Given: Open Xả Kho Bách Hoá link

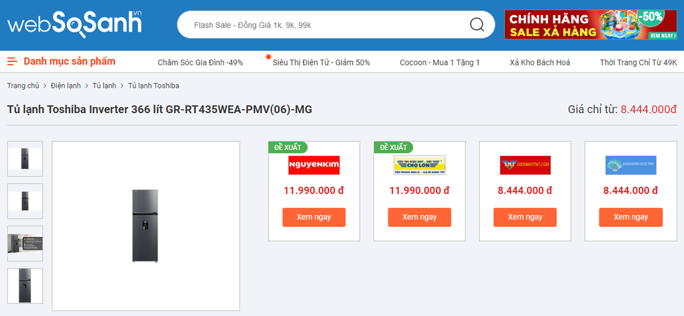Looking at the screenshot, I should point(540,62).
